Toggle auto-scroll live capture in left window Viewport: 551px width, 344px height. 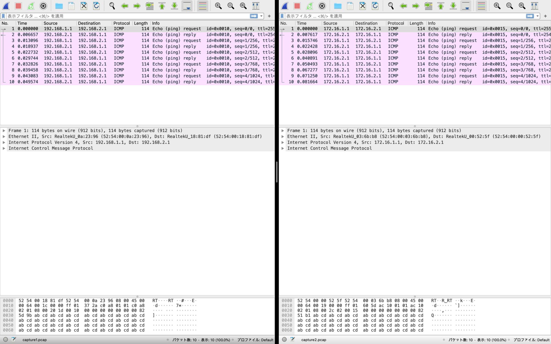pos(187,6)
